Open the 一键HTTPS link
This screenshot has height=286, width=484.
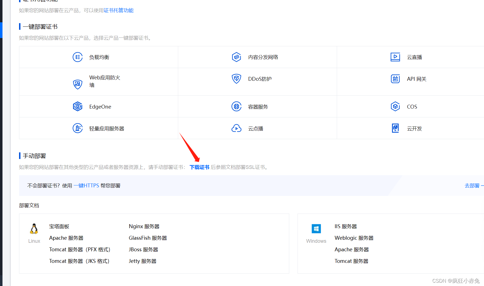click(x=86, y=186)
